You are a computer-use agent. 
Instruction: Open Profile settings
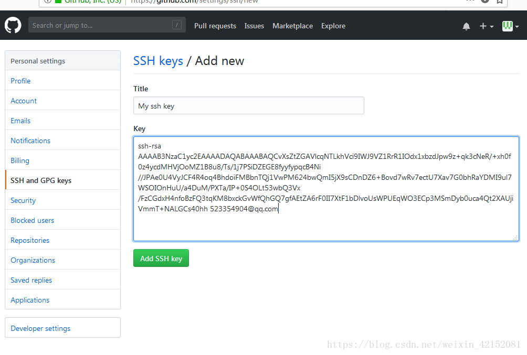coord(63,81)
